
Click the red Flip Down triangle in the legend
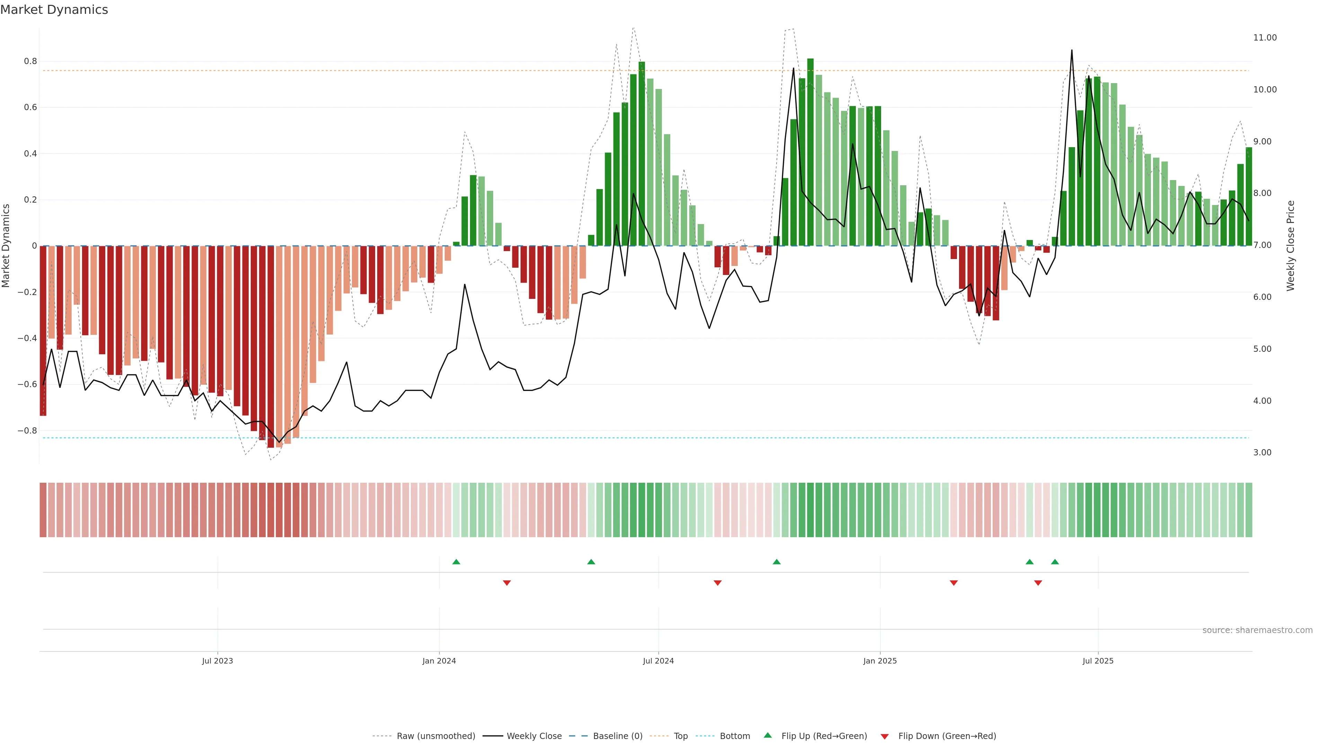coord(885,737)
